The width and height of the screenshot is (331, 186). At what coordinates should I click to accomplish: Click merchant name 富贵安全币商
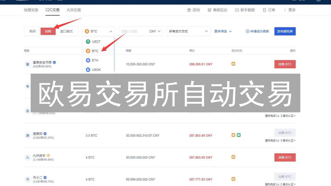click(42, 62)
